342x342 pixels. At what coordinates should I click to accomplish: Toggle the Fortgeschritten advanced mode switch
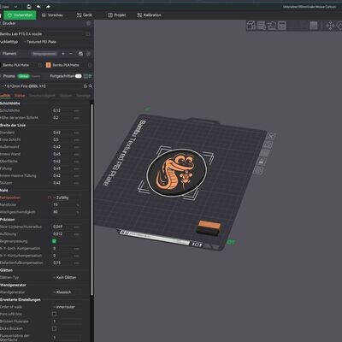pos(79,76)
